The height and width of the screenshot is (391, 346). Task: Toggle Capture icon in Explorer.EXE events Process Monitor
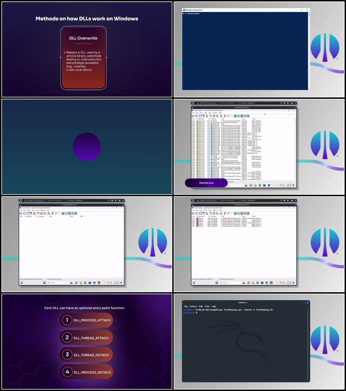pyautogui.click(x=200, y=116)
